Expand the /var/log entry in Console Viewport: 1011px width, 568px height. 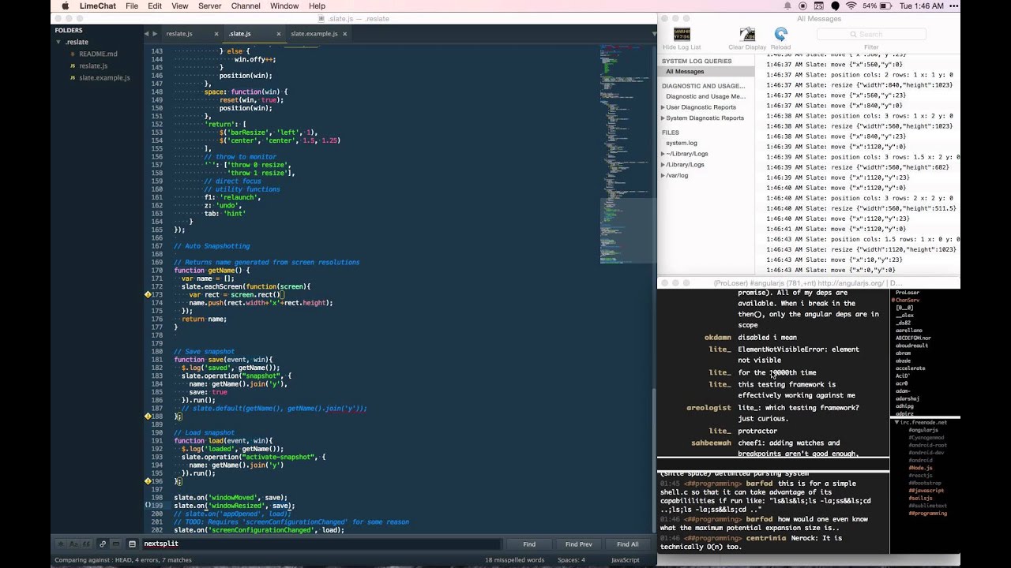click(x=663, y=175)
